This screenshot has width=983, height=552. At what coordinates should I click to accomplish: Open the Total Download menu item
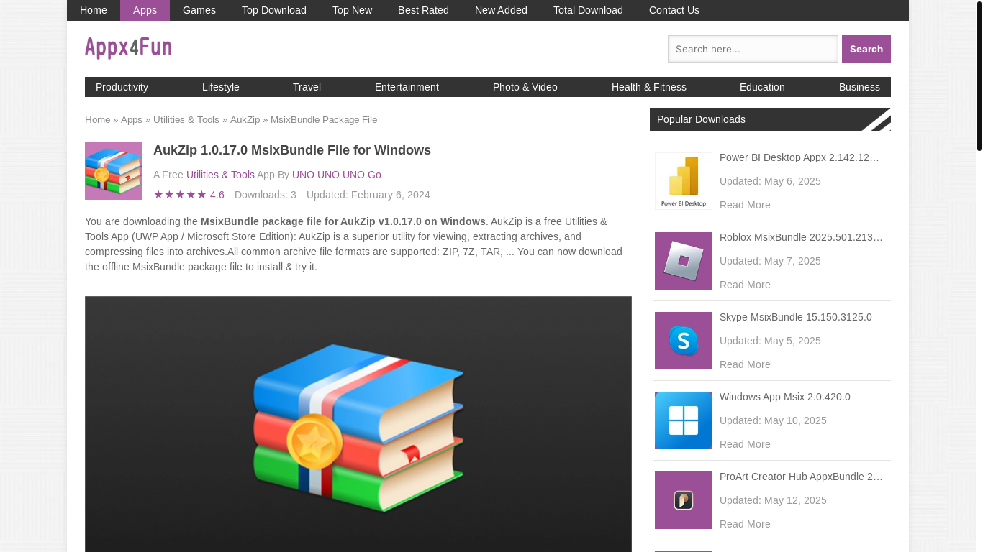pos(588,10)
